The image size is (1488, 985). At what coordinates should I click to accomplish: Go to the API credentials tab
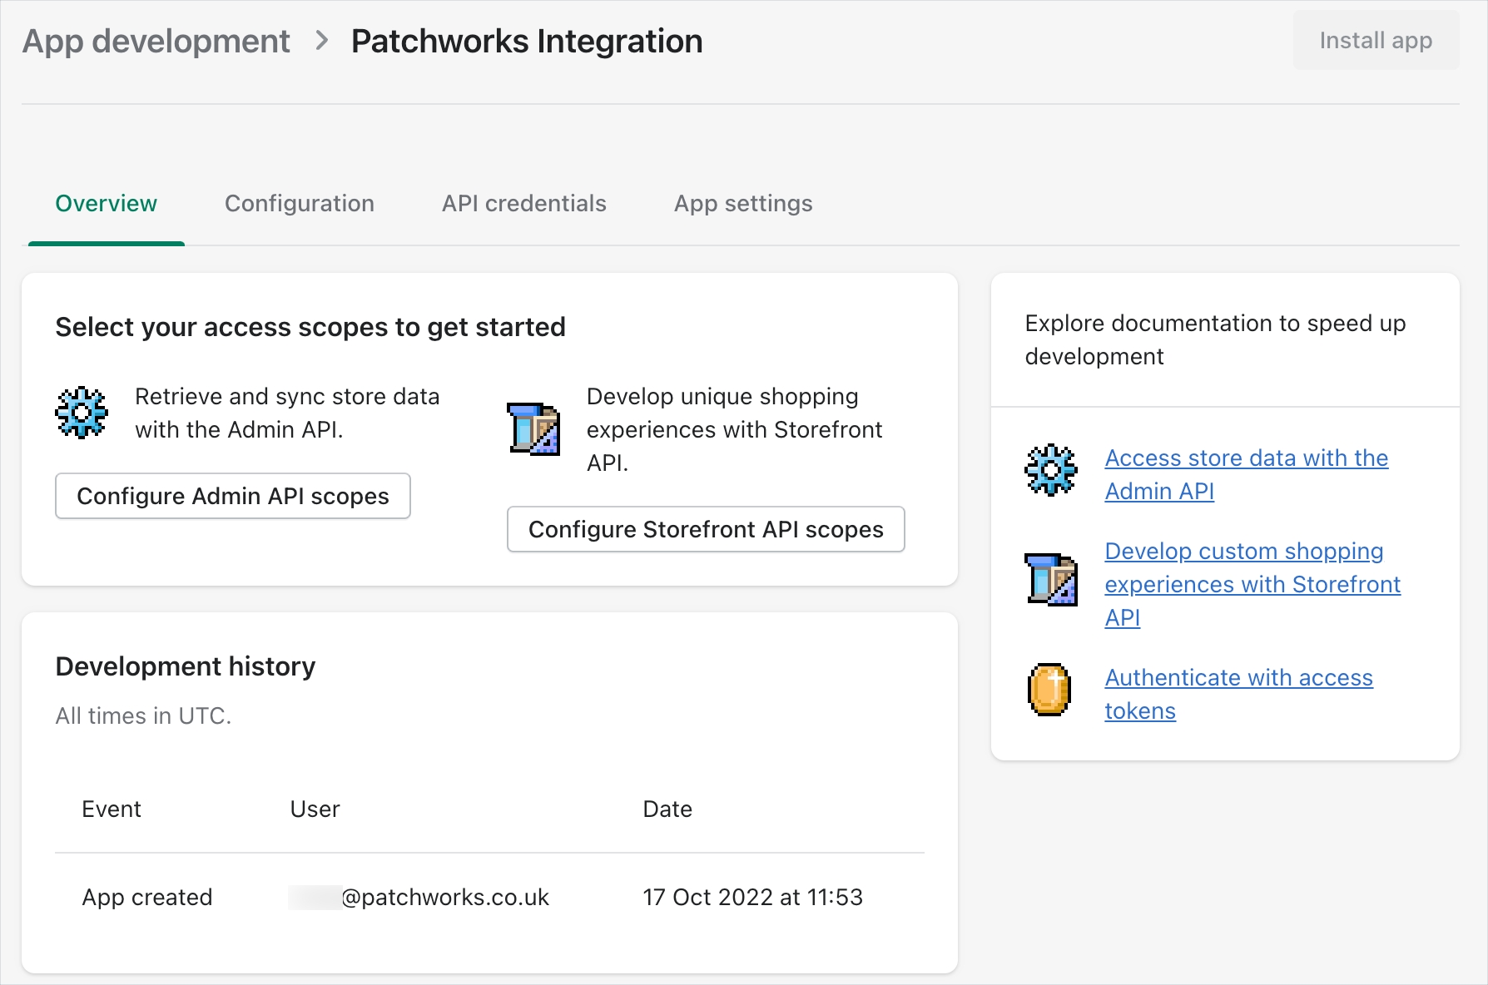523,204
